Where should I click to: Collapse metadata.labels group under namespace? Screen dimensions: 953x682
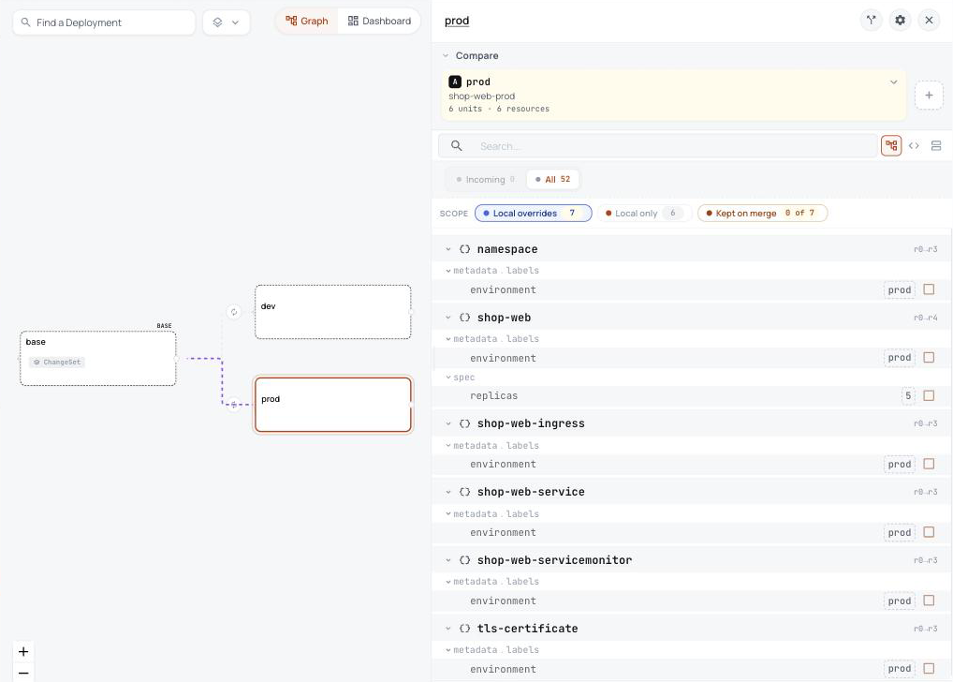[x=447, y=271]
